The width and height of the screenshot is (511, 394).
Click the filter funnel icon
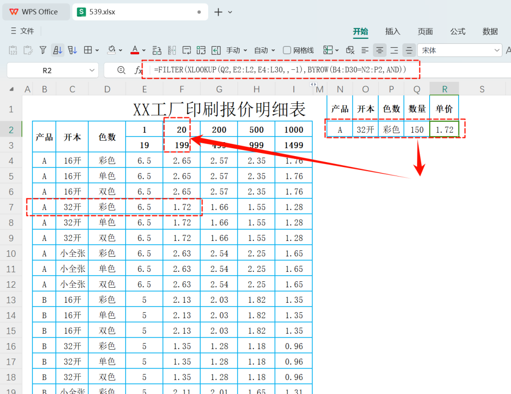point(43,50)
